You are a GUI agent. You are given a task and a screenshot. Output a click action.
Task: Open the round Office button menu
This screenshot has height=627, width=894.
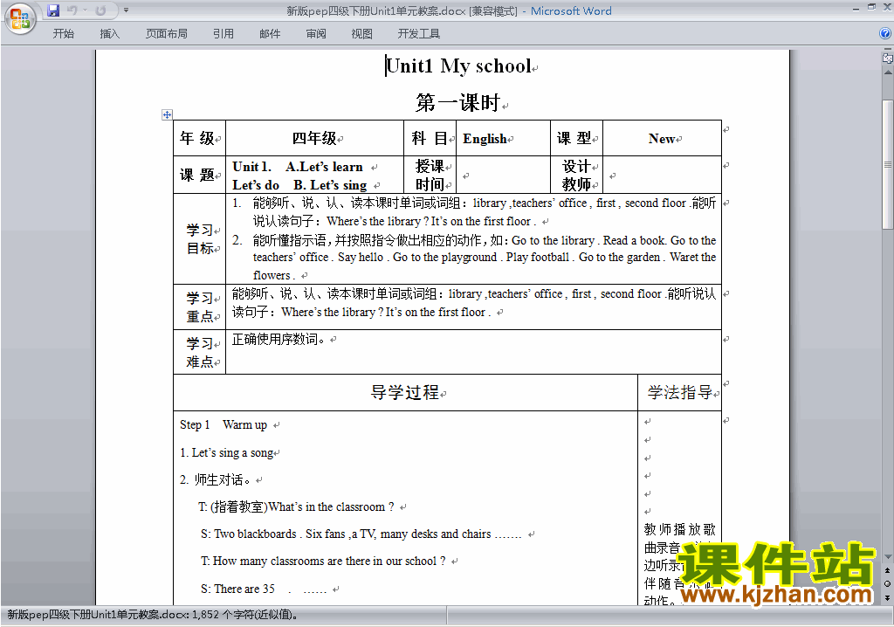click(20, 19)
